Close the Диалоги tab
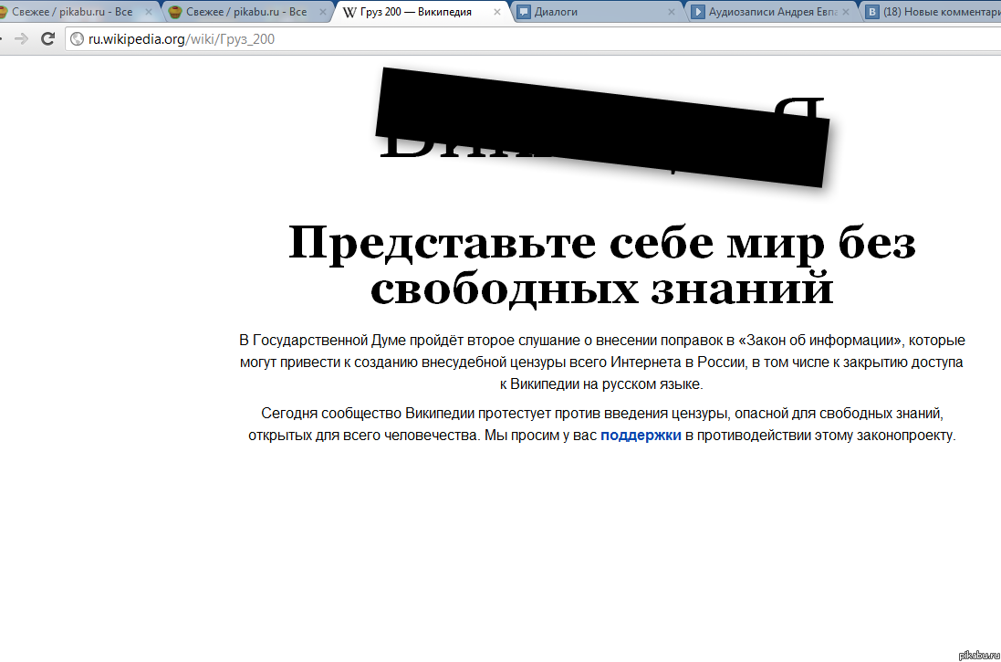The width and height of the screenshot is (1001, 662). [672, 13]
